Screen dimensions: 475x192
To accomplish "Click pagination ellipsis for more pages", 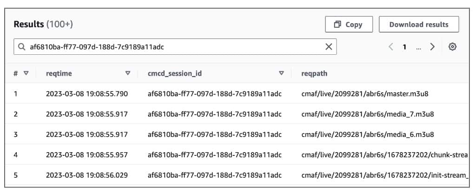I will tap(419, 47).
